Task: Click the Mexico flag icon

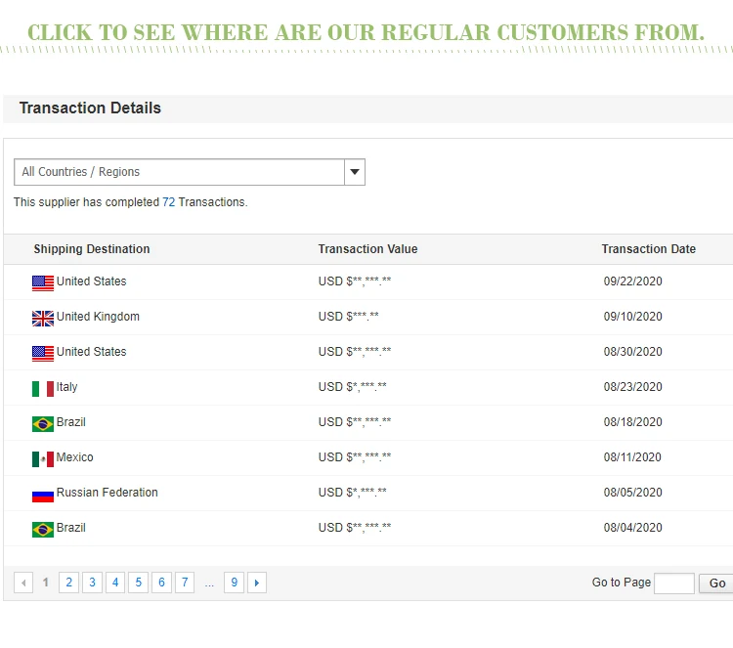Action: [x=43, y=458]
